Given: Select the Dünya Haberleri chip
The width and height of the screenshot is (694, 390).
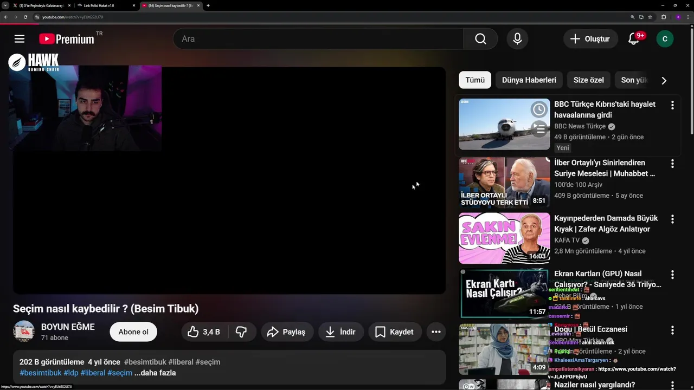Looking at the screenshot, I should pos(529,80).
